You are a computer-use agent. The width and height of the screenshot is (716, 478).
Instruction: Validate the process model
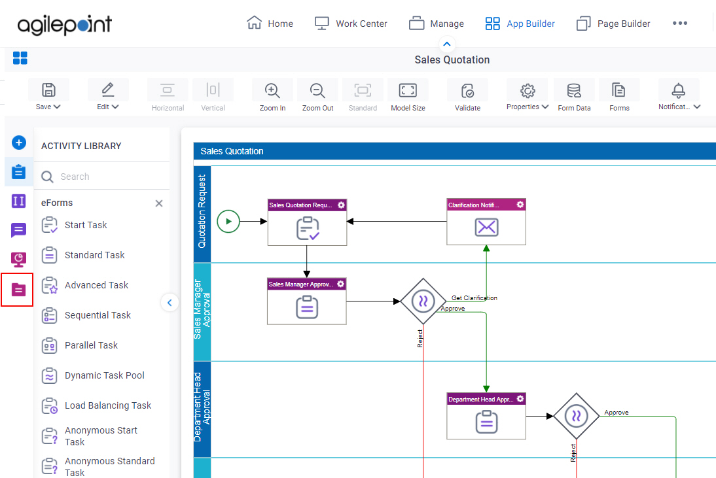click(x=467, y=95)
